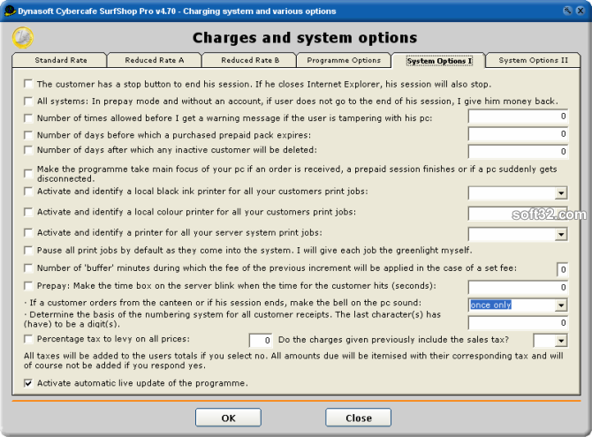Go to the Programme Options tab

coord(344,60)
